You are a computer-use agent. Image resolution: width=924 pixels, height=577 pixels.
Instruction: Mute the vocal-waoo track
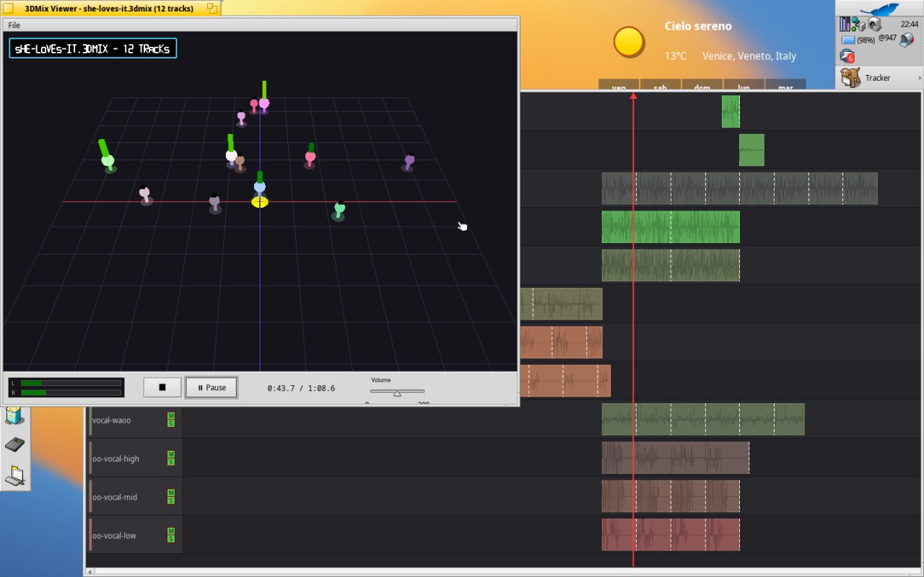pyautogui.click(x=171, y=416)
